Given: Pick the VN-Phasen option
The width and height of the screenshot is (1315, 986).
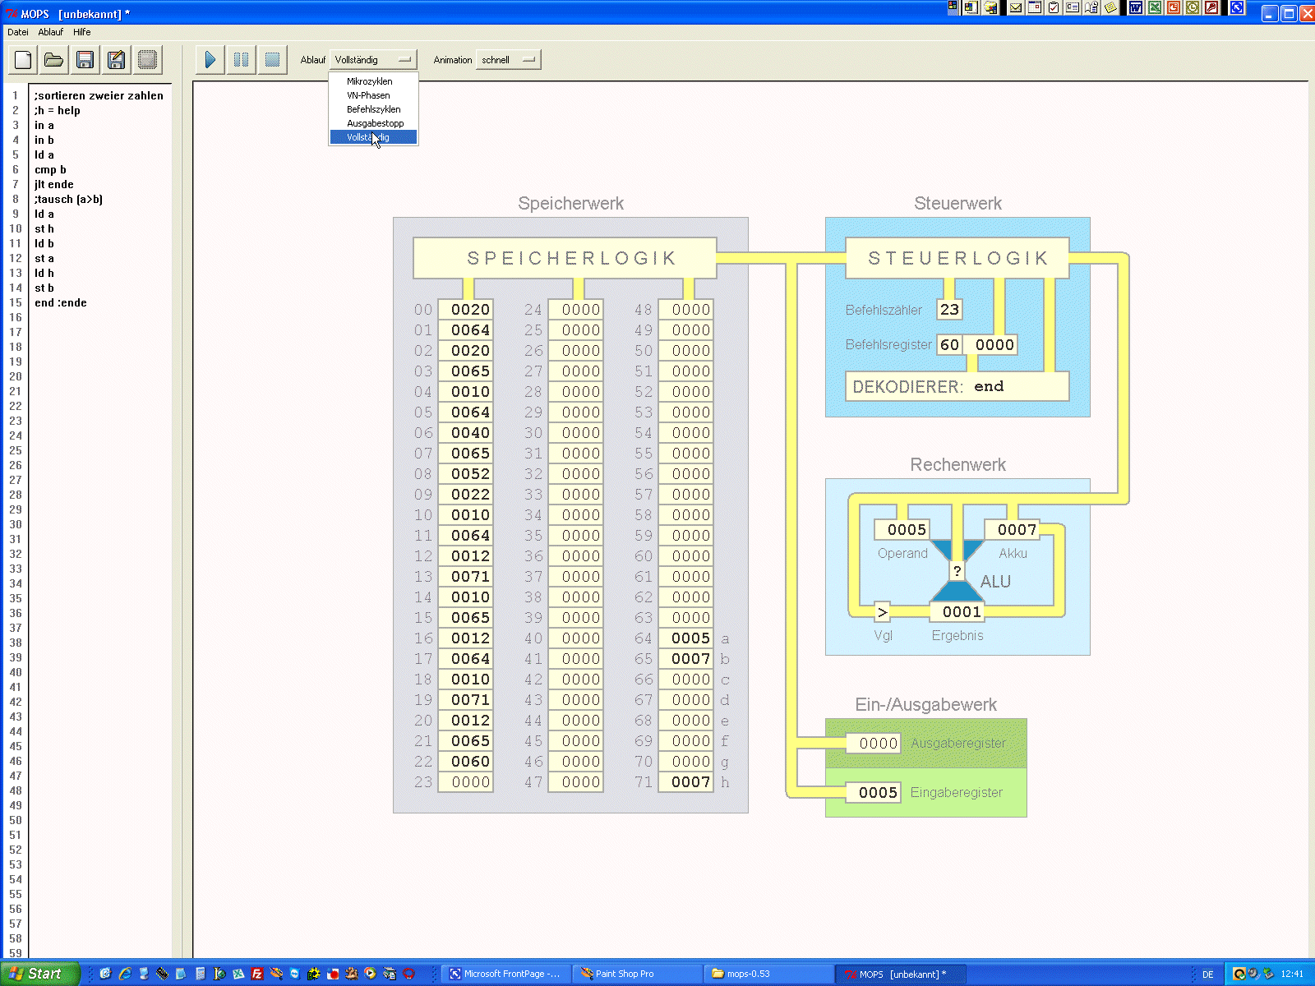Looking at the screenshot, I should click(x=368, y=95).
